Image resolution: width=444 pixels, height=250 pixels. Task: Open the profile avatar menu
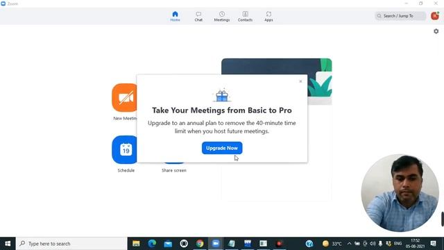point(435,16)
